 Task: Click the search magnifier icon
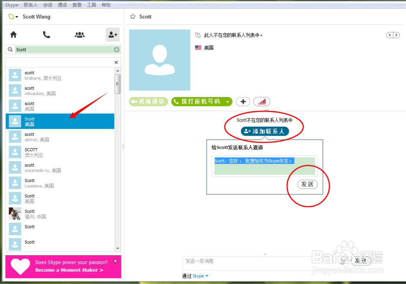[x=10, y=49]
